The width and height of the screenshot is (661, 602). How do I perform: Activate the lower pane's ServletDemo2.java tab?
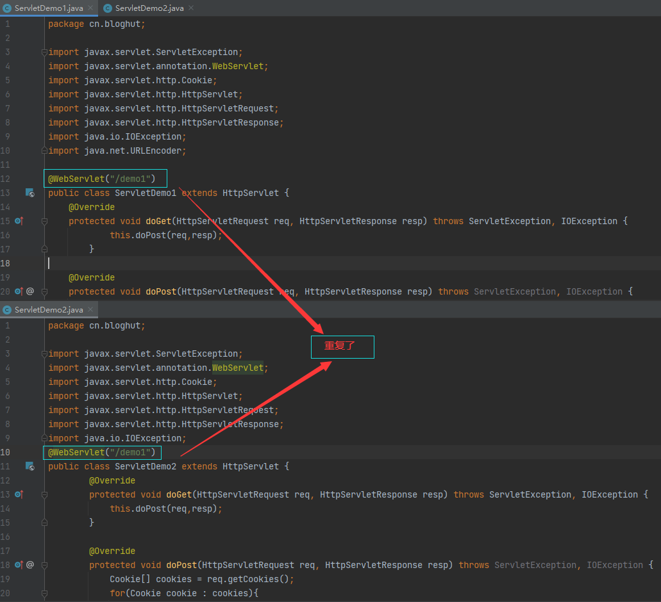49,310
